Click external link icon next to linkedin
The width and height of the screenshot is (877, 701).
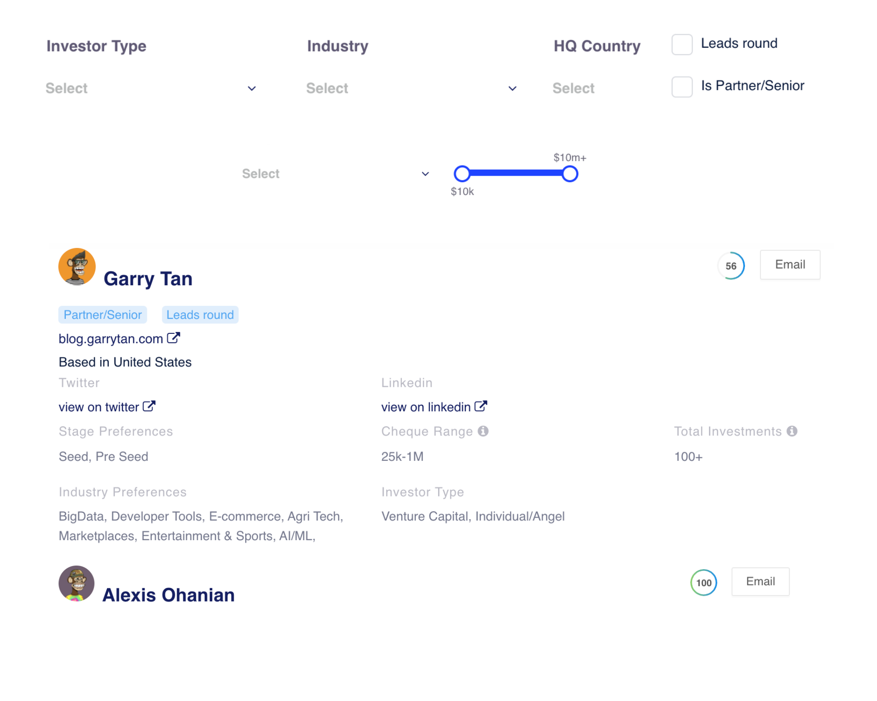pos(481,406)
